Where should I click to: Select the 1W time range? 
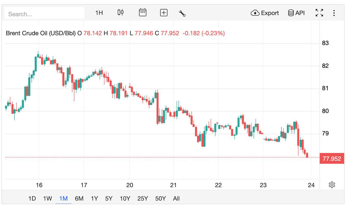(x=48, y=198)
